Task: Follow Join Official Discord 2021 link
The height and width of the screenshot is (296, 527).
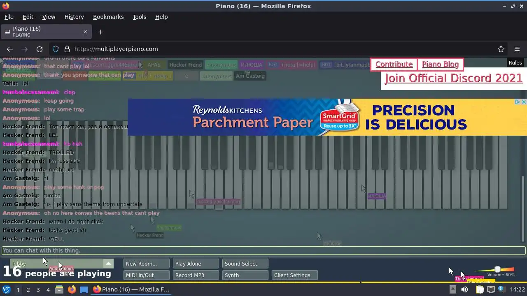Action: click(453, 78)
